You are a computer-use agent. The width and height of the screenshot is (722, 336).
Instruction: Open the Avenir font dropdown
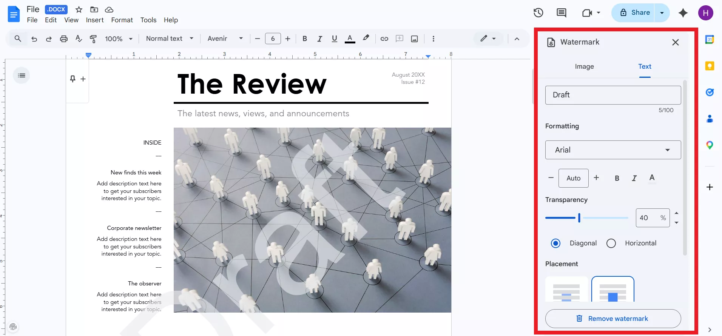pyautogui.click(x=225, y=39)
